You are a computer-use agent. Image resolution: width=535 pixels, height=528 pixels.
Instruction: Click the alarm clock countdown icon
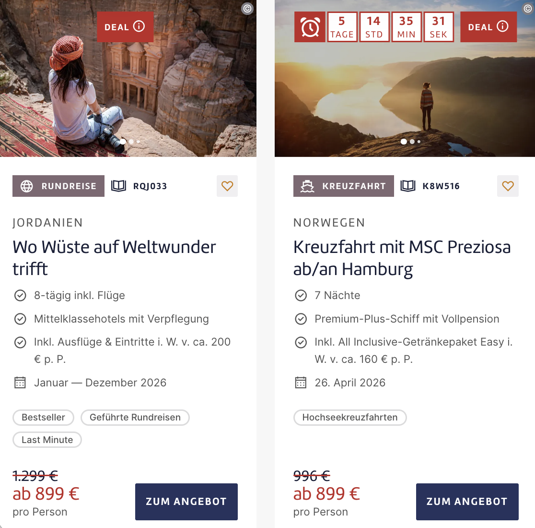[310, 26]
